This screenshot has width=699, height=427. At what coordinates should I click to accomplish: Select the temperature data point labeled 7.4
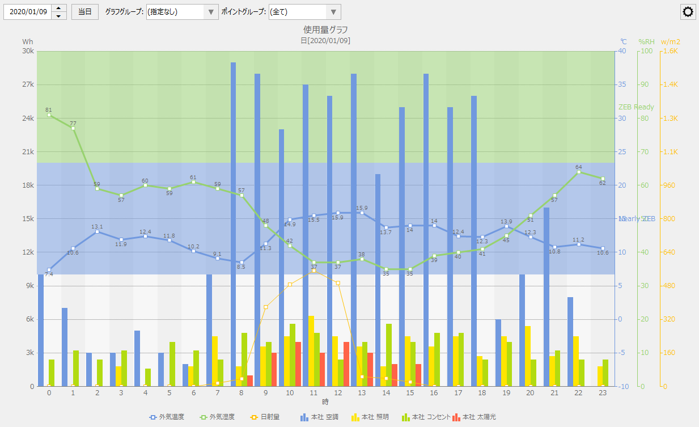coord(49,270)
